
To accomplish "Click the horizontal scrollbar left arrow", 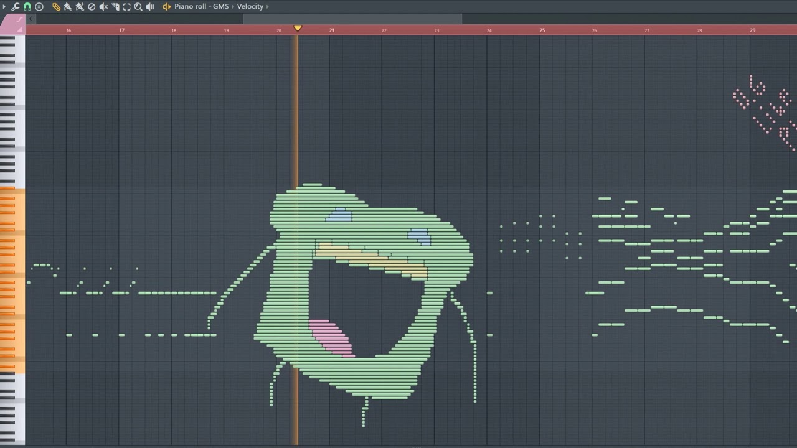I will 31,19.
